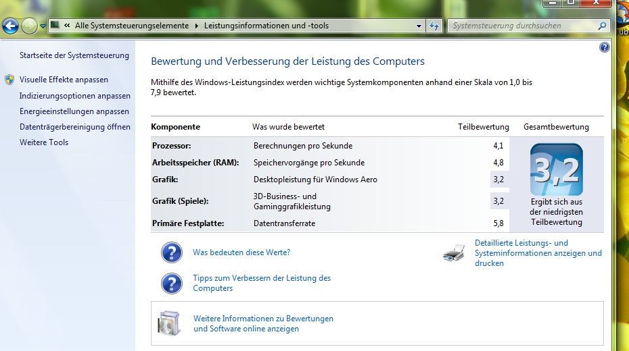Open Indizierungsoptionen anpassen
Image resolution: width=629 pixels, height=351 pixels.
[75, 96]
